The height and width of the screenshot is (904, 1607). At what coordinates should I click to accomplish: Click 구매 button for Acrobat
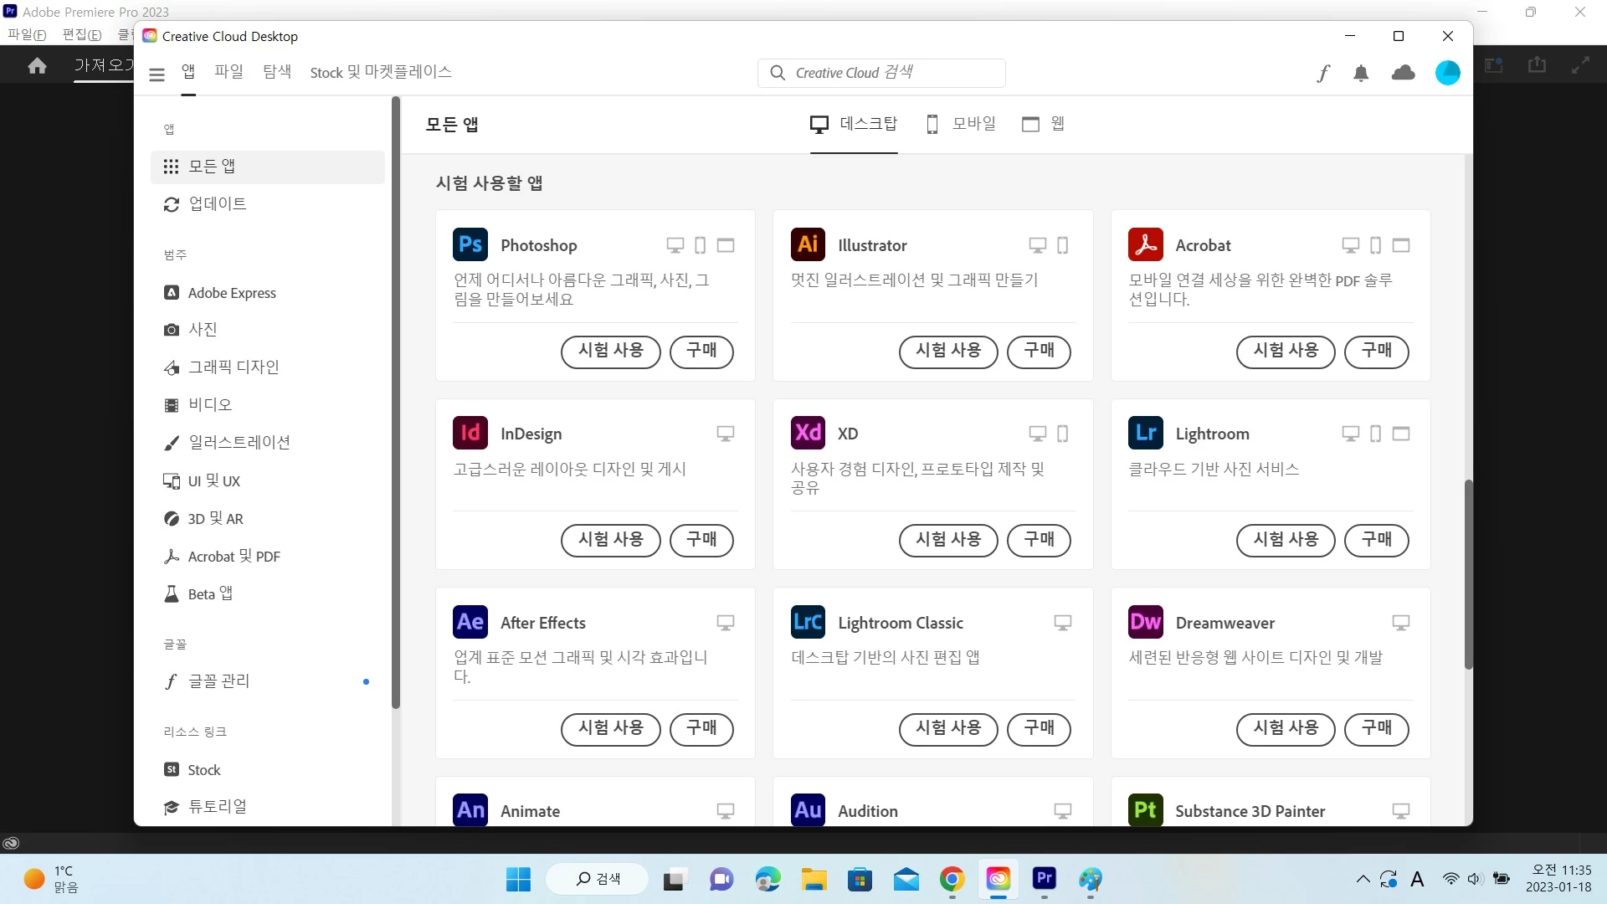[x=1376, y=351]
